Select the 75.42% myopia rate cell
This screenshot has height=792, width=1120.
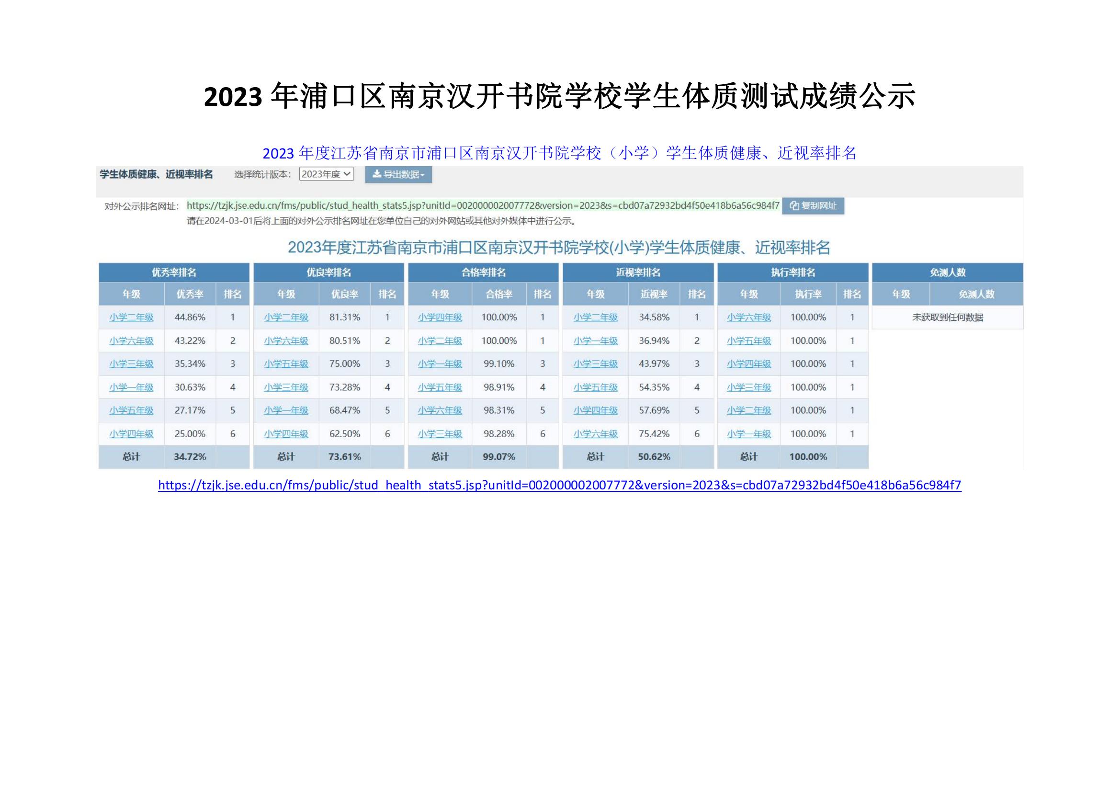coord(654,433)
